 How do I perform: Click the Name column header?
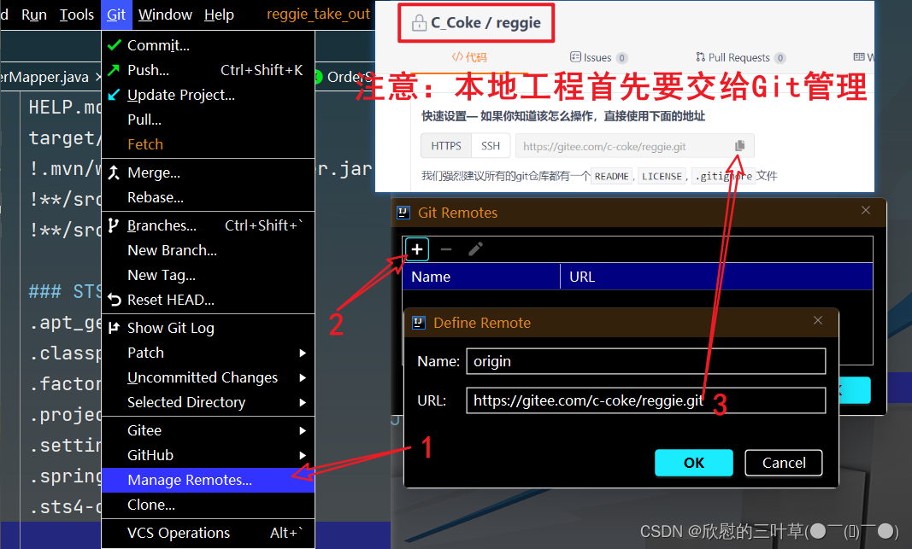[x=481, y=277]
